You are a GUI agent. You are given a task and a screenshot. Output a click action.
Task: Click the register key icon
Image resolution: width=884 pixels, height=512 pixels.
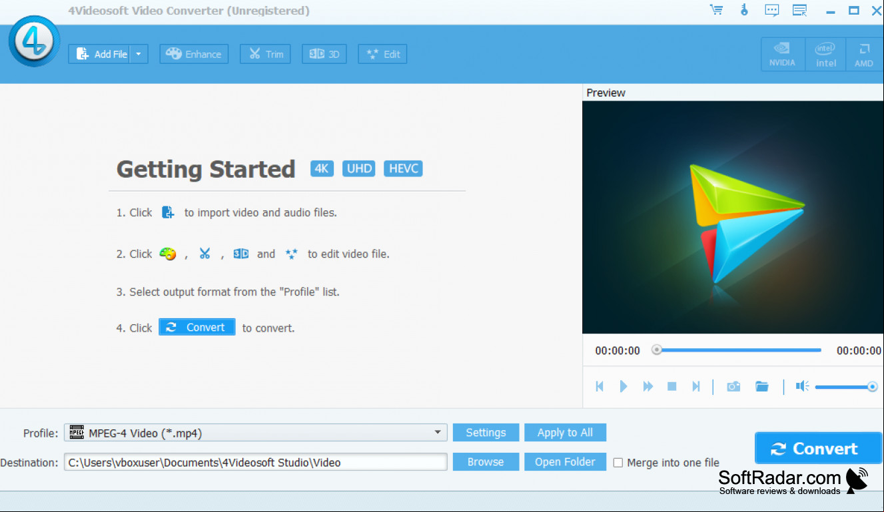click(745, 10)
